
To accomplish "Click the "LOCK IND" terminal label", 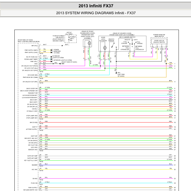I will 34,147.
